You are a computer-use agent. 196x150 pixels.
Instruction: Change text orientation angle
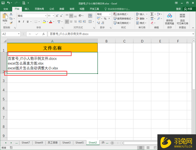click(80, 16)
